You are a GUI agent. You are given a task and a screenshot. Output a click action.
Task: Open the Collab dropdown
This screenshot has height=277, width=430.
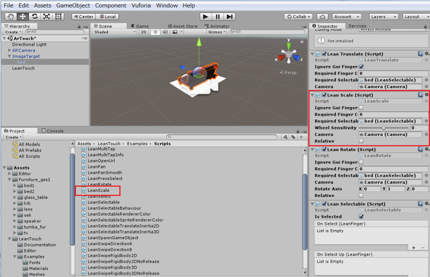pos(299,17)
